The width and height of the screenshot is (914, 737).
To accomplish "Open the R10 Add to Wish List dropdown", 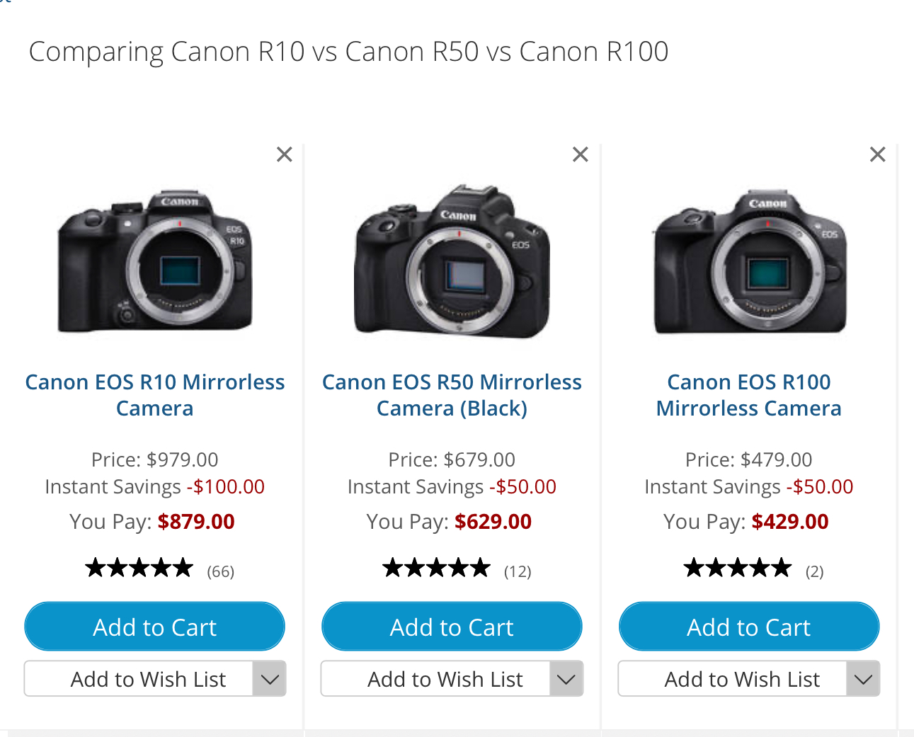I will [269, 678].
